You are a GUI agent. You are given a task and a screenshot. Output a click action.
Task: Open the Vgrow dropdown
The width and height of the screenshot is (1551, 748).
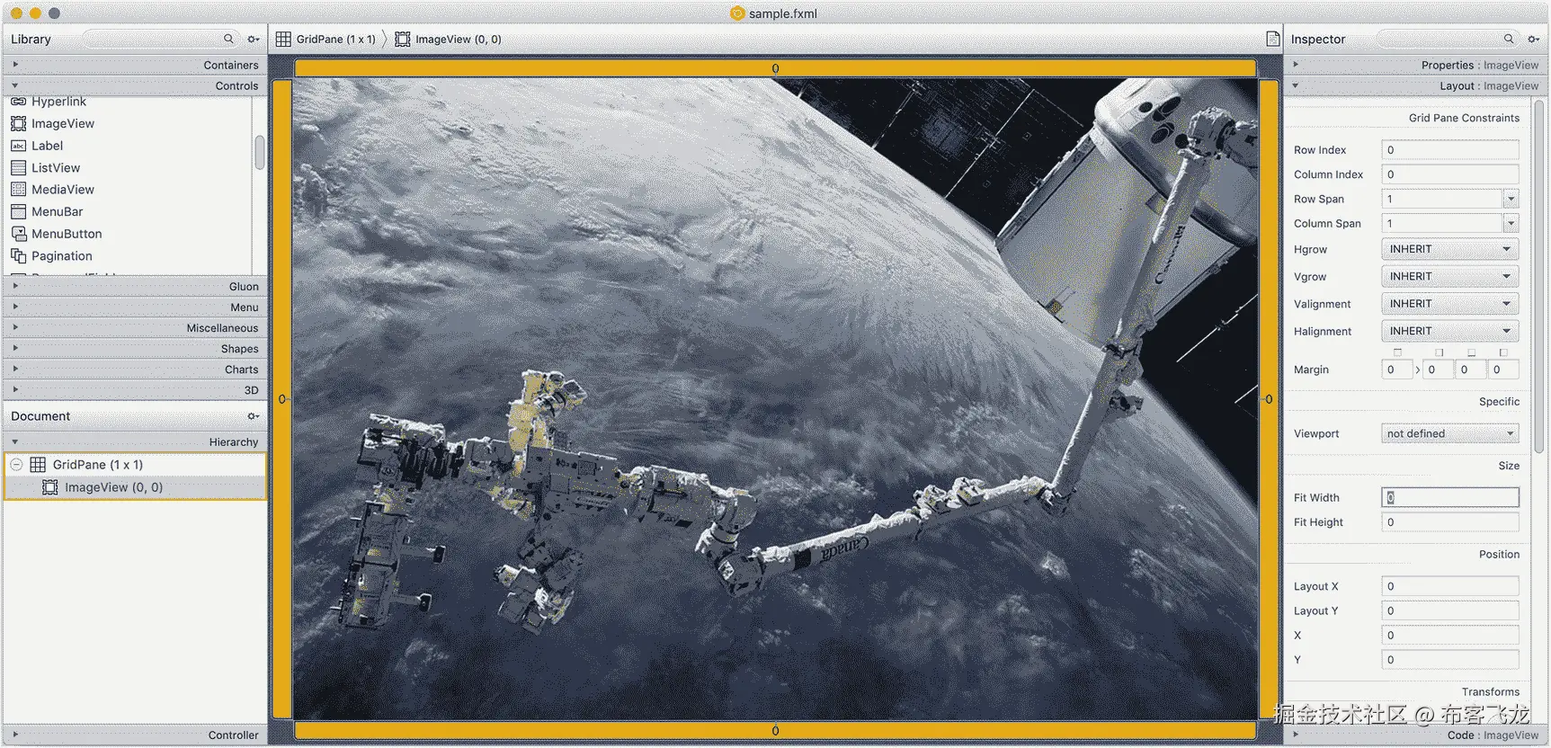[x=1450, y=276]
